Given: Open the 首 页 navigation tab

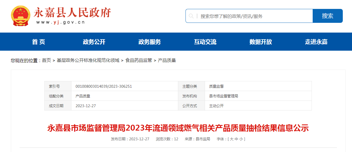Looking at the screenshot, I should coord(38,42).
